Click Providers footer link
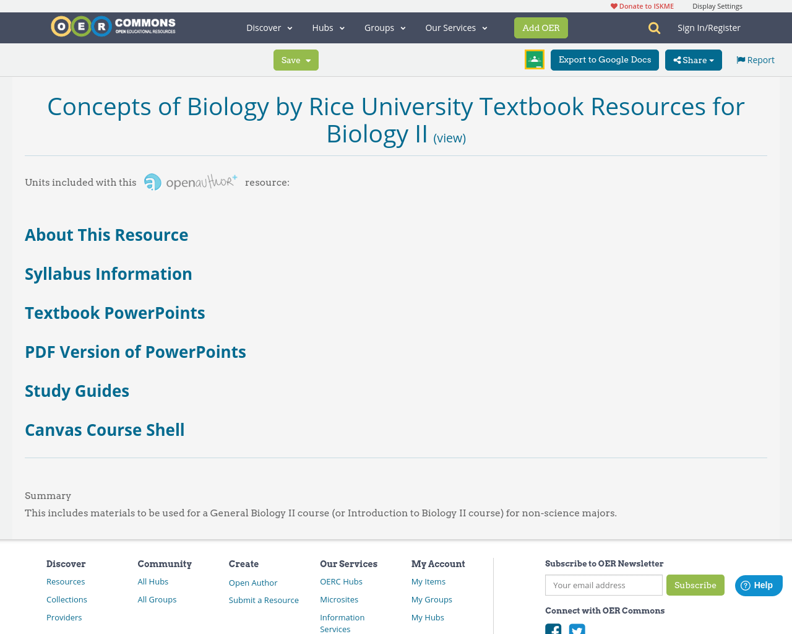This screenshot has width=792, height=634. point(64,617)
